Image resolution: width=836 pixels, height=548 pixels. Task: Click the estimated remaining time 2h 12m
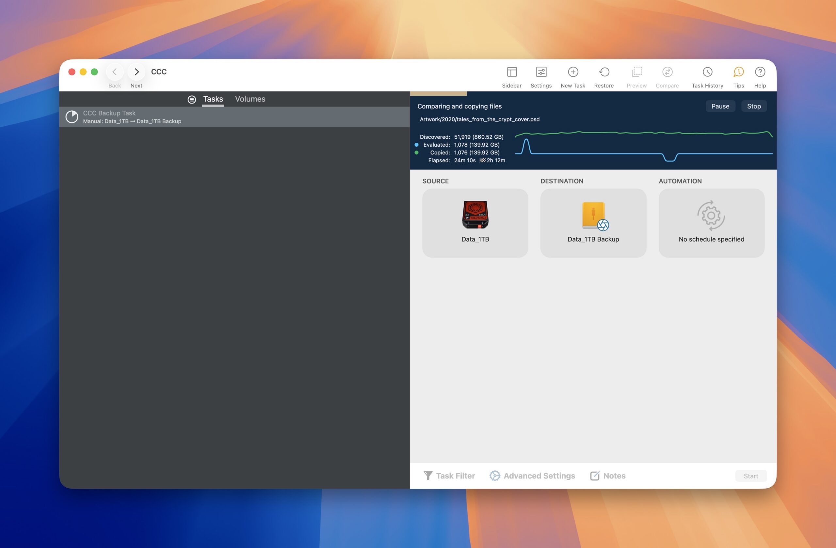coord(496,161)
